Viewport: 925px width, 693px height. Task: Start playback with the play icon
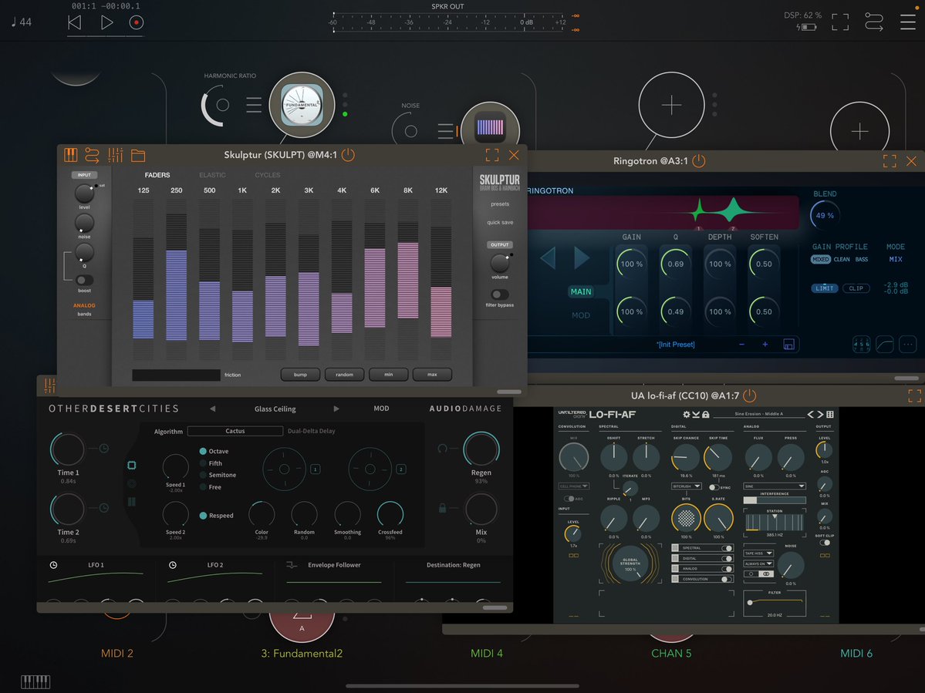(106, 22)
